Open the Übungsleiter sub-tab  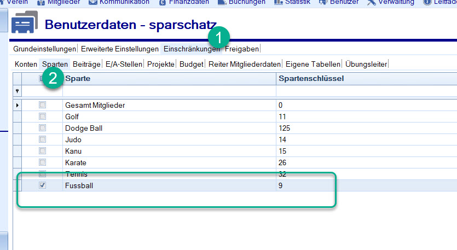coord(366,64)
